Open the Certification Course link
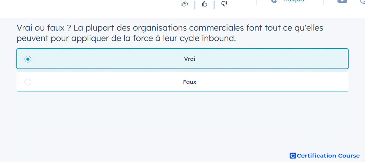 coord(328,156)
